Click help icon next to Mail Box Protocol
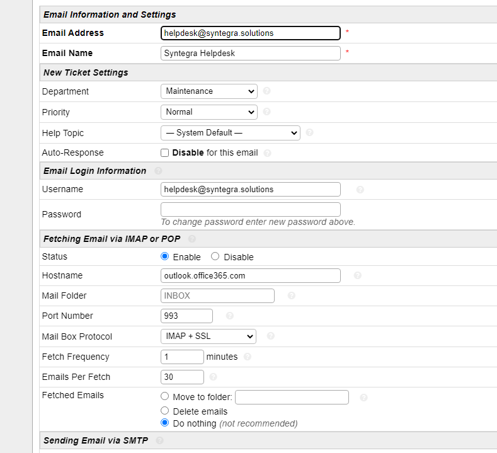 coord(270,336)
